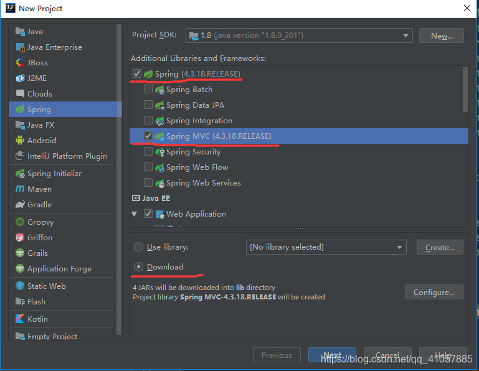Select the Use library radio button
Image resolution: width=479 pixels, height=371 pixels.
click(138, 247)
